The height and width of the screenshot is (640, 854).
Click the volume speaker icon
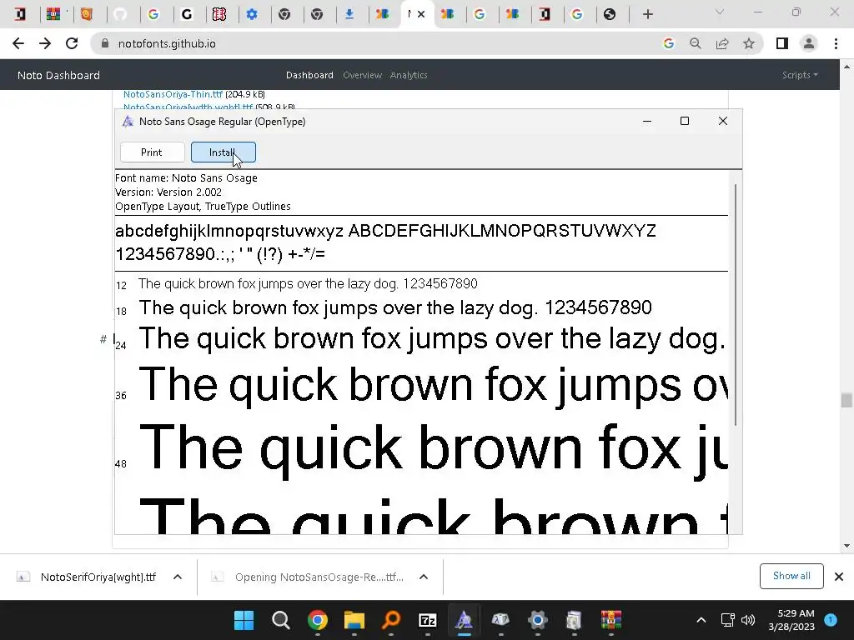point(748,620)
